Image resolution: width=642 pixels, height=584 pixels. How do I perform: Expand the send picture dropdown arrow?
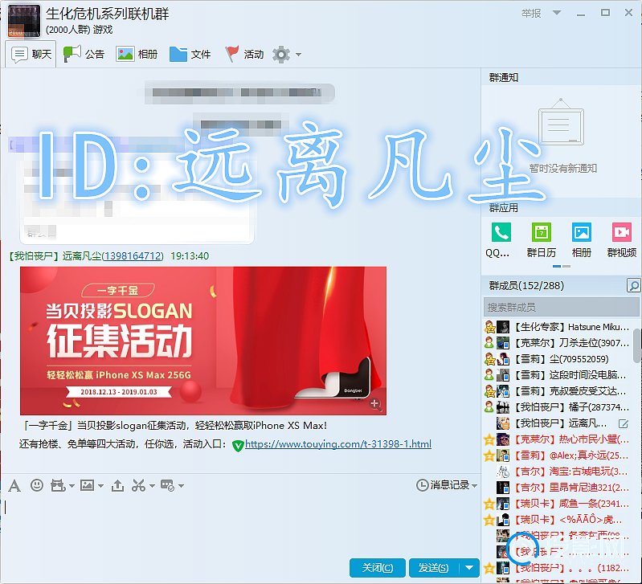pos(100,486)
